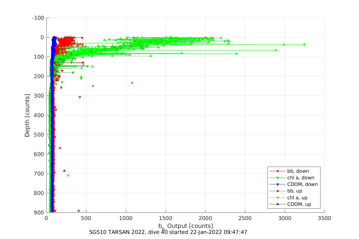Click the x-axis tick label 500
Viewport: 359px width, 239px height.
pos(86,218)
